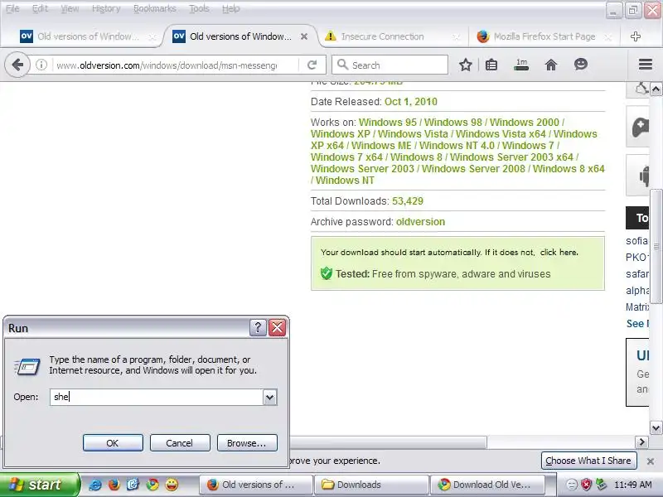Click '53,429' total downloads value
Viewport: 663px width, 497px height.
(408, 201)
